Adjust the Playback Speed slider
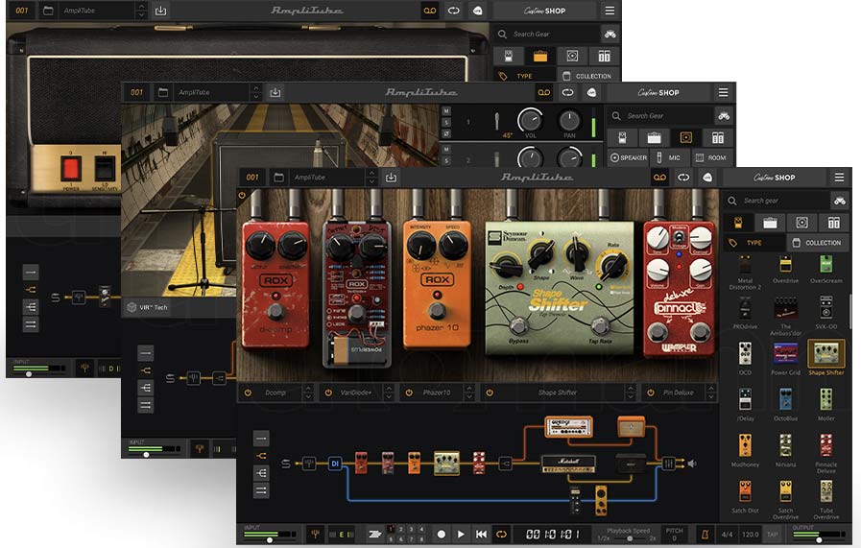The width and height of the screenshot is (861, 548). tap(631, 538)
